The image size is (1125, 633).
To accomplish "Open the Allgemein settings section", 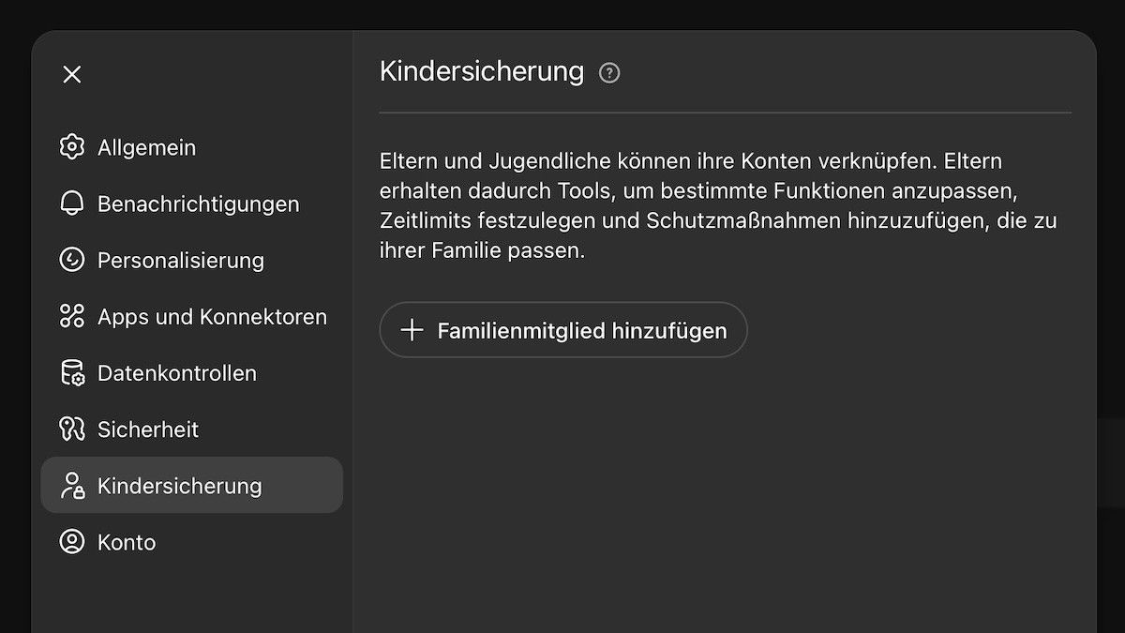I will (146, 148).
